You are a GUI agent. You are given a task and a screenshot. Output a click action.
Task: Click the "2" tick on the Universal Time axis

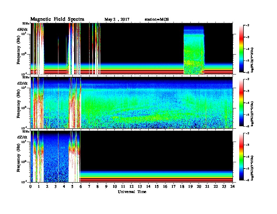(47, 187)
